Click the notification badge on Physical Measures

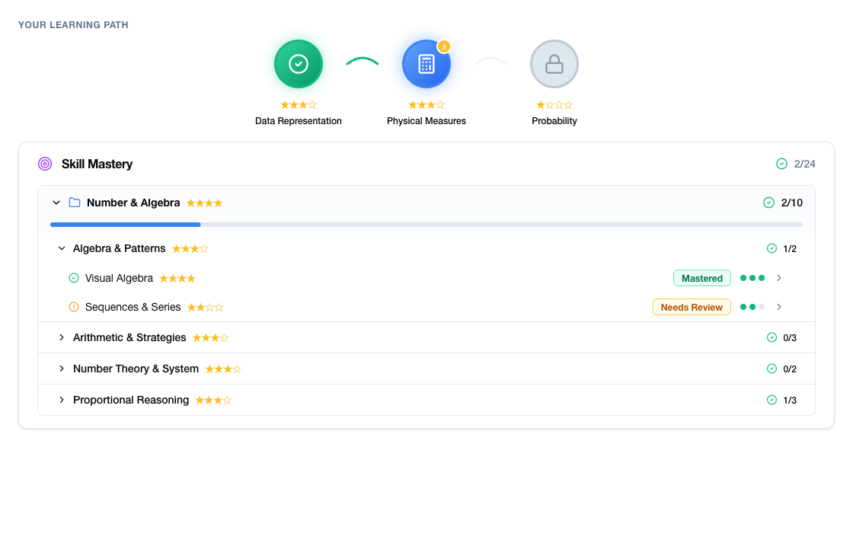[x=443, y=46]
